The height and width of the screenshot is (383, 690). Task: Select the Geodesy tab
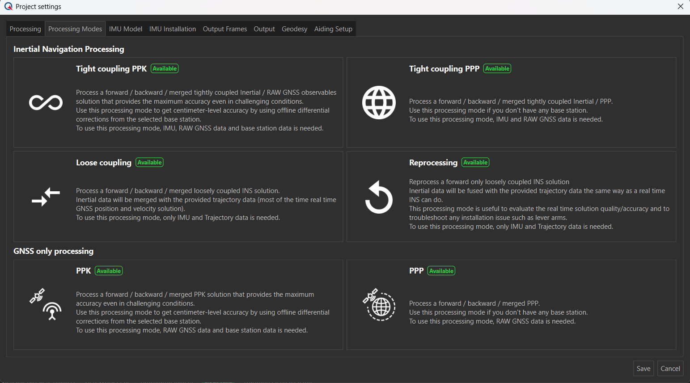click(294, 29)
